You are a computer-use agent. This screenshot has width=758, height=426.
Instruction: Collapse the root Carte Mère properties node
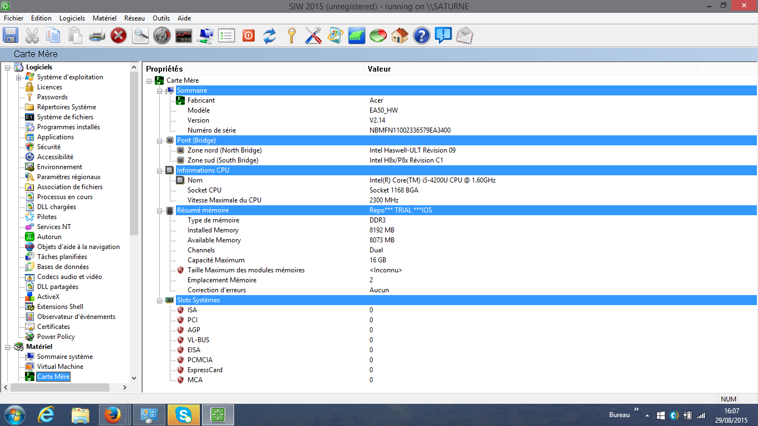click(x=149, y=81)
